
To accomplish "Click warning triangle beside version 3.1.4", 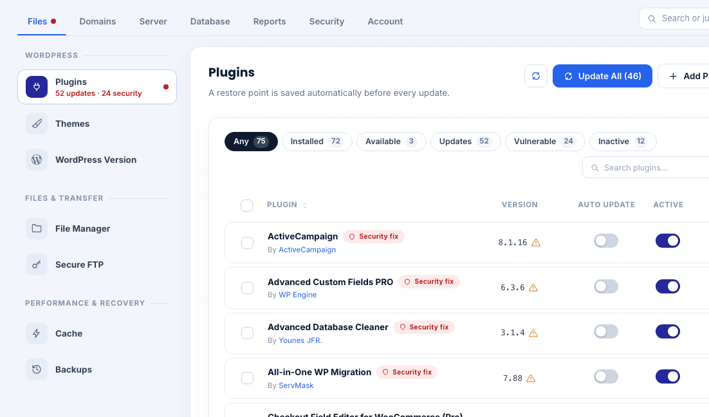I will (533, 333).
